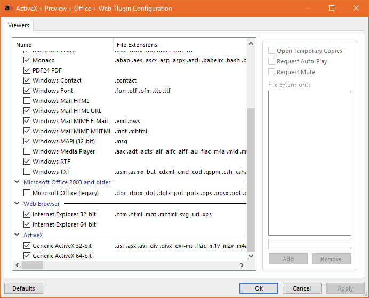Click the application icon in title bar

(9, 8)
